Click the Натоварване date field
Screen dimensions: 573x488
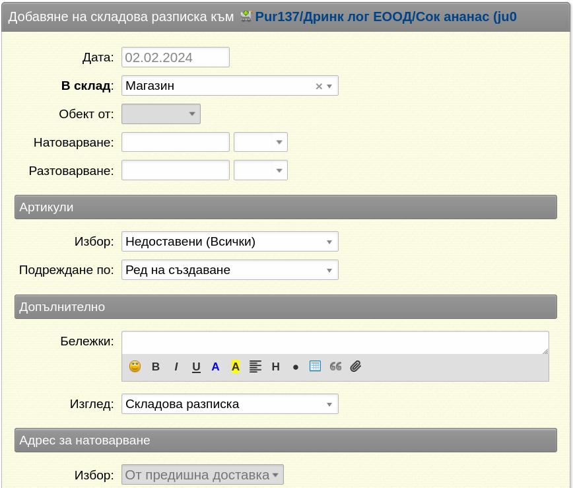tap(176, 142)
